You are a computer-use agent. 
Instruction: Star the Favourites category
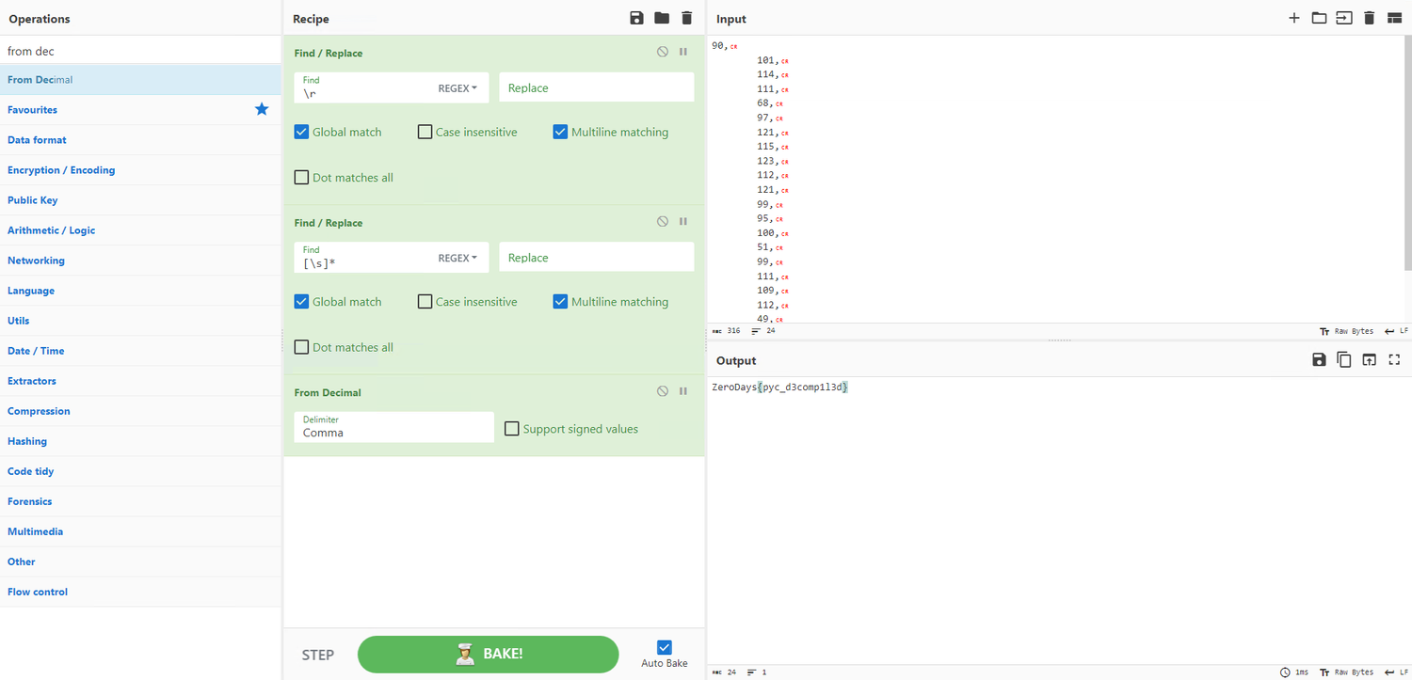[x=262, y=109]
